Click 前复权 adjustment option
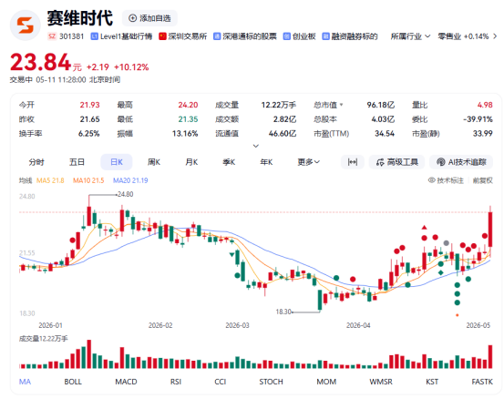Image resolution: width=504 pixels, height=399 pixels. click(x=483, y=180)
